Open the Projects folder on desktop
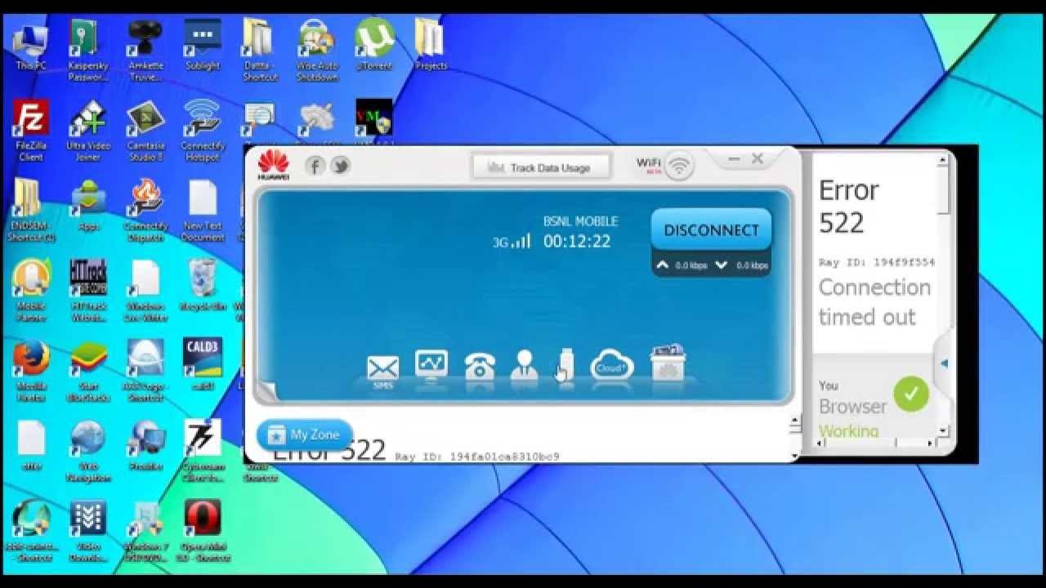1046x588 pixels. coord(431,47)
